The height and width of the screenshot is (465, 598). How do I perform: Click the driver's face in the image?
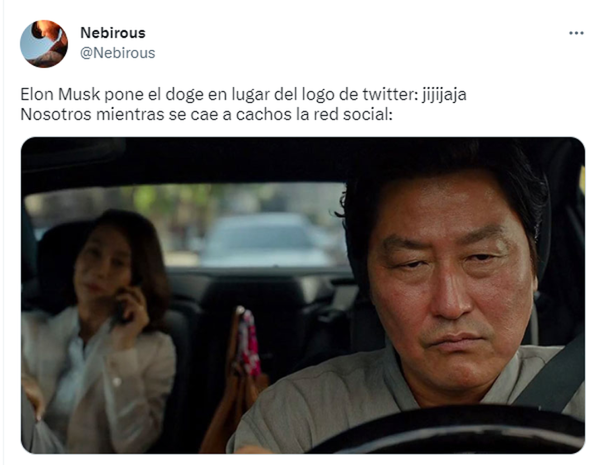pos(452,290)
